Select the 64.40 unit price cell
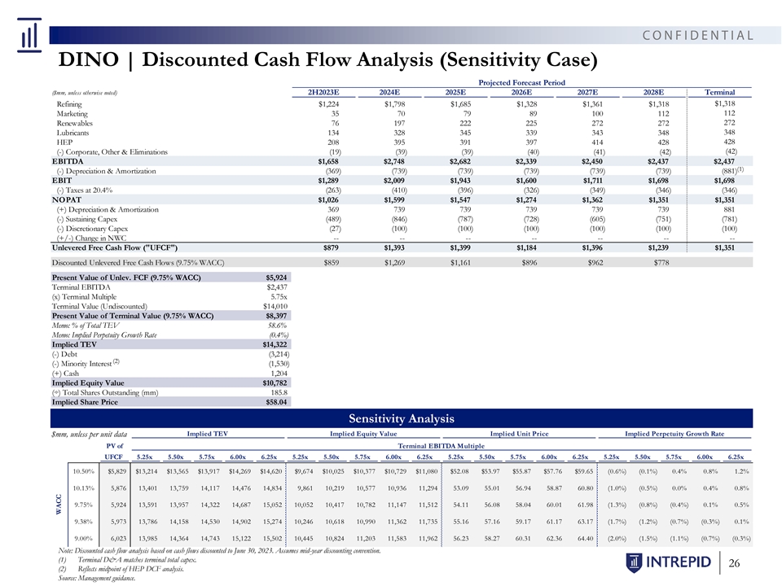The height and width of the screenshot is (586, 782). [585, 539]
